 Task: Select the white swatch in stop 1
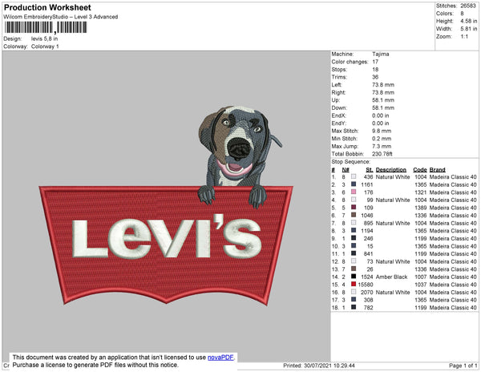click(354, 177)
